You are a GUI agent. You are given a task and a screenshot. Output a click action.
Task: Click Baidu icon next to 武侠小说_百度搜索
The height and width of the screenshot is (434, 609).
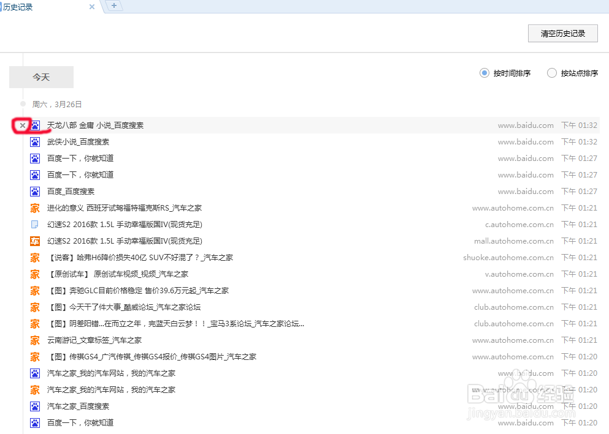coord(35,142)
